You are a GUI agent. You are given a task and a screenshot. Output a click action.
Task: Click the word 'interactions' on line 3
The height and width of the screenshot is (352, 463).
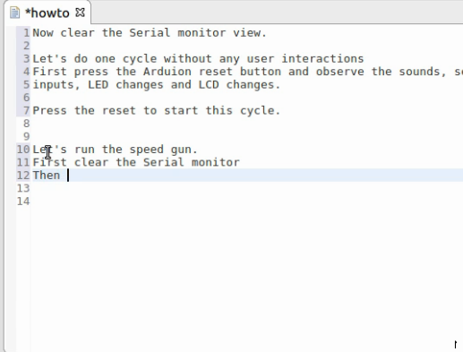pos(322,59)
